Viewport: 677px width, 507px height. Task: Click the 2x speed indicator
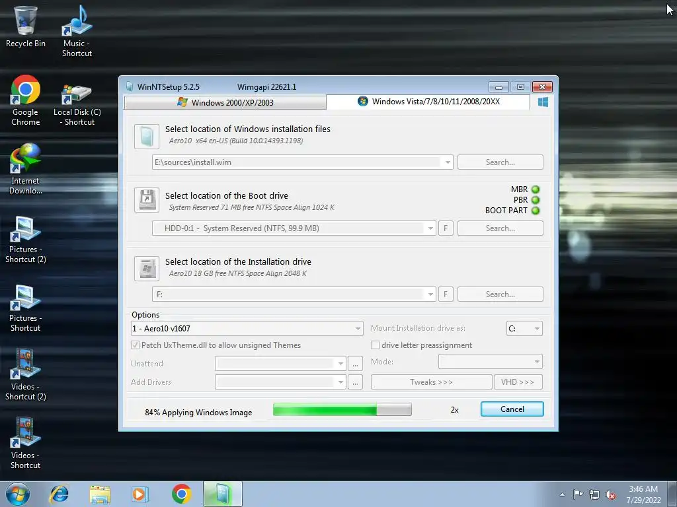coord(454,410)
